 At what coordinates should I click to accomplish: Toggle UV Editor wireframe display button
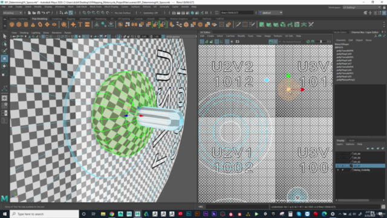click(202, 42)
